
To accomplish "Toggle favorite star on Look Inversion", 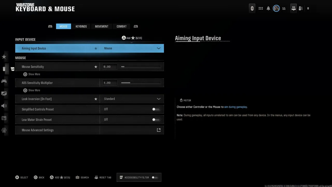I will [x=96, y=99].
